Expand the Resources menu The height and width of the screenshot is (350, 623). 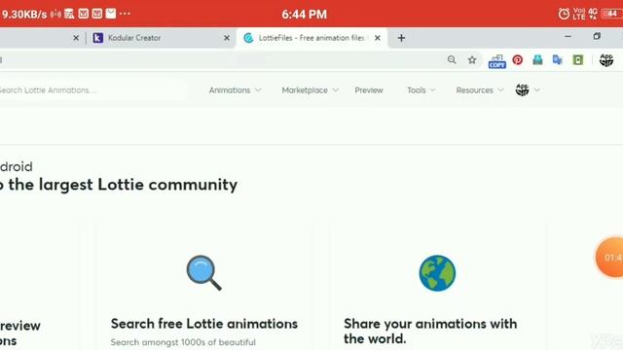coord(480,90)
